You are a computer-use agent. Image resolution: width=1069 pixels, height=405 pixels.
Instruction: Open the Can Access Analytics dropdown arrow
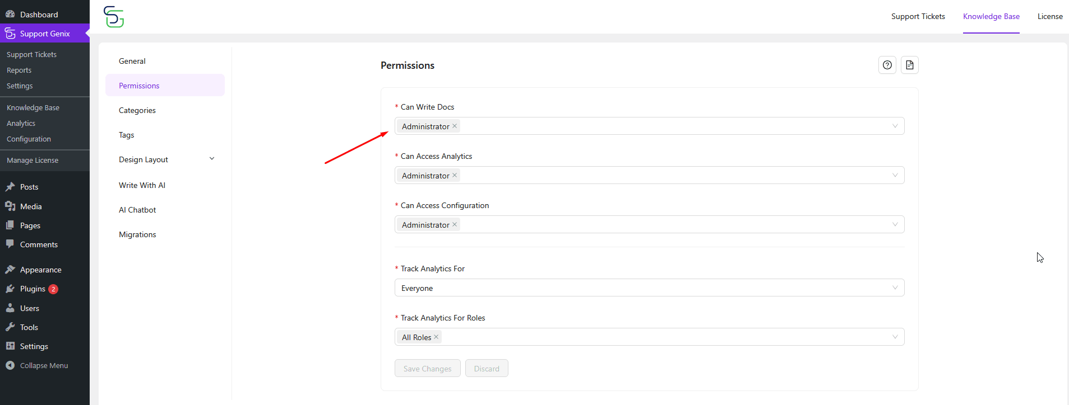[895, 175]
